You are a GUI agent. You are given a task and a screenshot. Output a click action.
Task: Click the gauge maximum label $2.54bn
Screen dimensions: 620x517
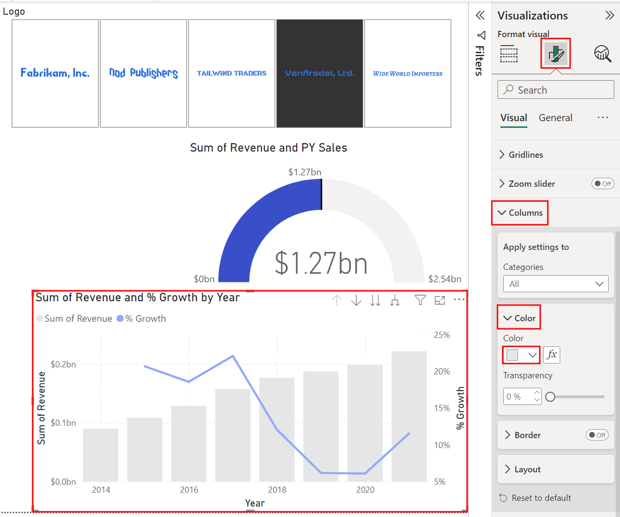coord(445,279)
